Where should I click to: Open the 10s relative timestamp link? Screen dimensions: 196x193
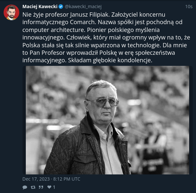[189, 7]
